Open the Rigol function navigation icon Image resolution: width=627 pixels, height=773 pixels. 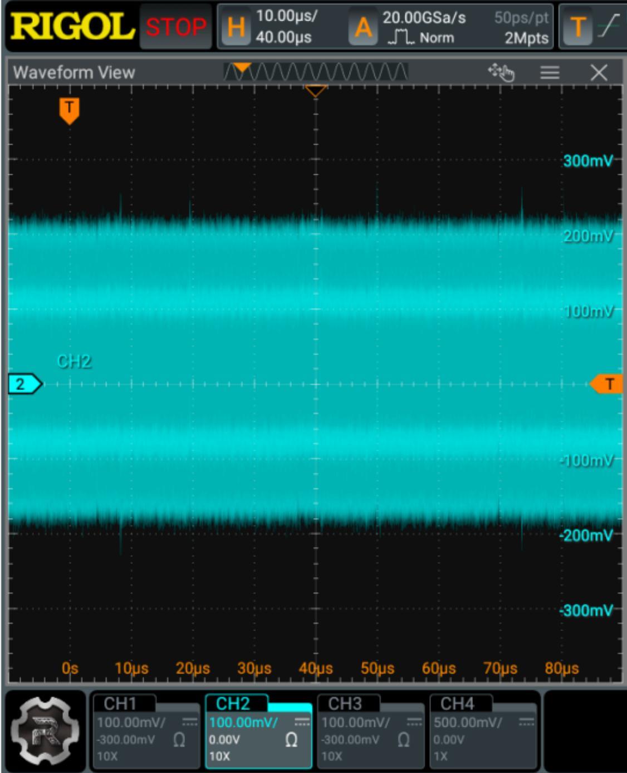[x=46, y=731]
